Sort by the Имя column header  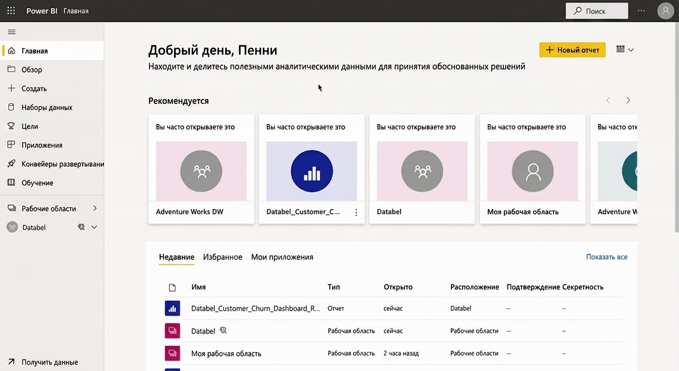pos(198,287)
